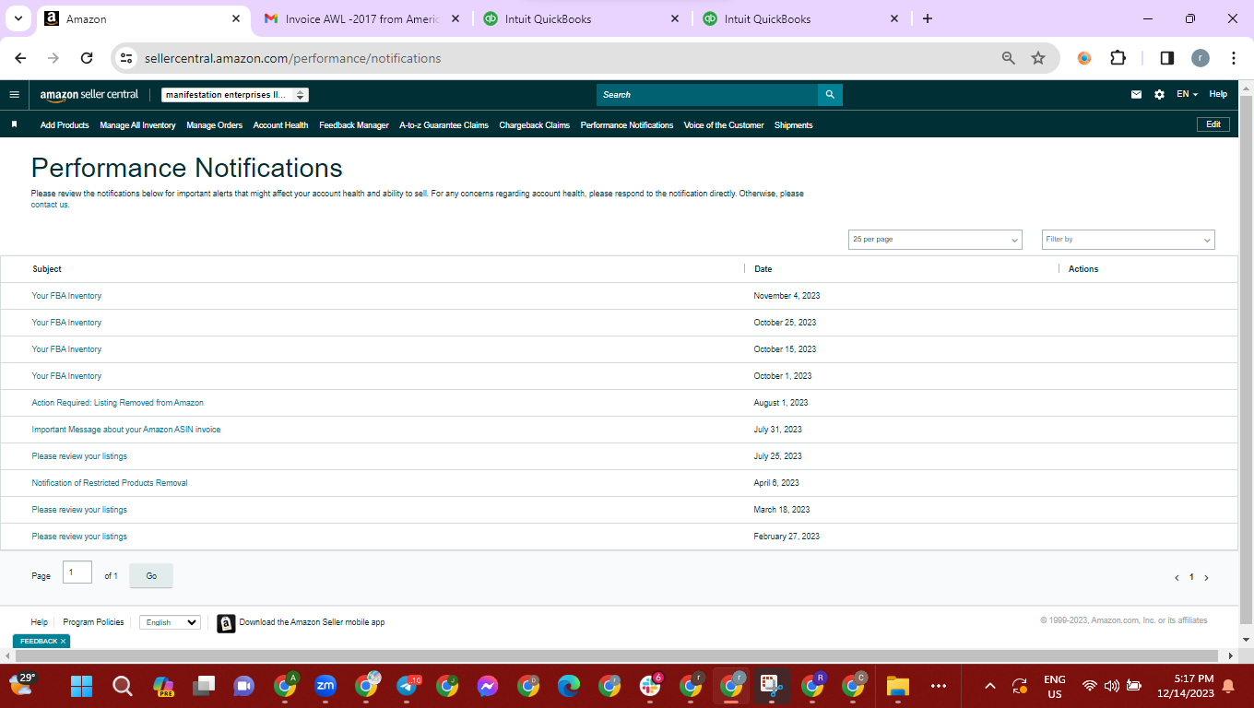1254x708 pixels.
Task: Toggle Chrome side panel icon
Action: coord(1166,58)
